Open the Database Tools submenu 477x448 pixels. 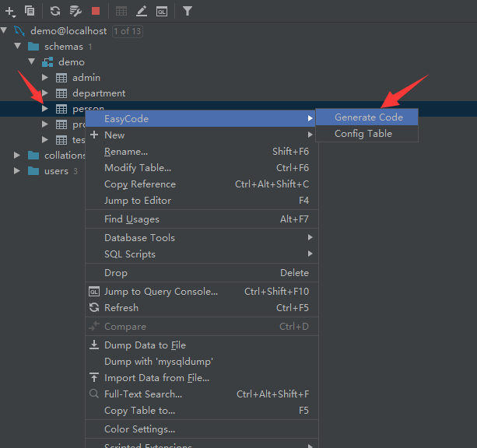(x=202, y=238)
